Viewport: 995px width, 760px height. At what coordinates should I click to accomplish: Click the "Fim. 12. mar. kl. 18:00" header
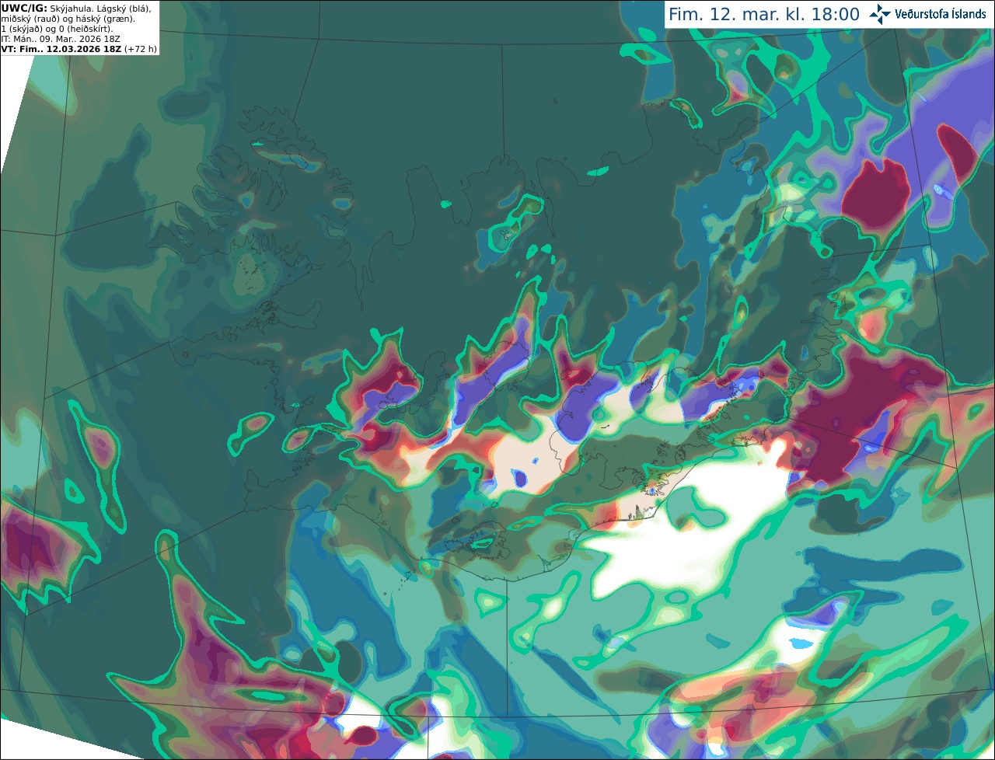tap(764, 14)
